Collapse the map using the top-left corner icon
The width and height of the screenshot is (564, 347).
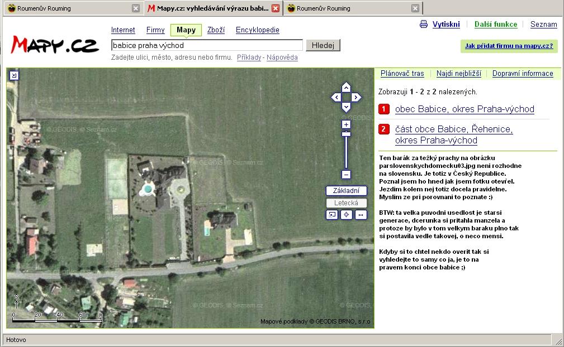13,75
